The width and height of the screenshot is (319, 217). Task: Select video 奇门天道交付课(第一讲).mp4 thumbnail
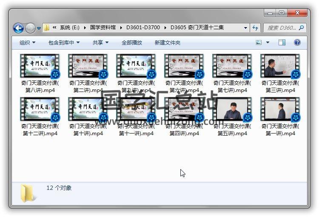[280, 109]
